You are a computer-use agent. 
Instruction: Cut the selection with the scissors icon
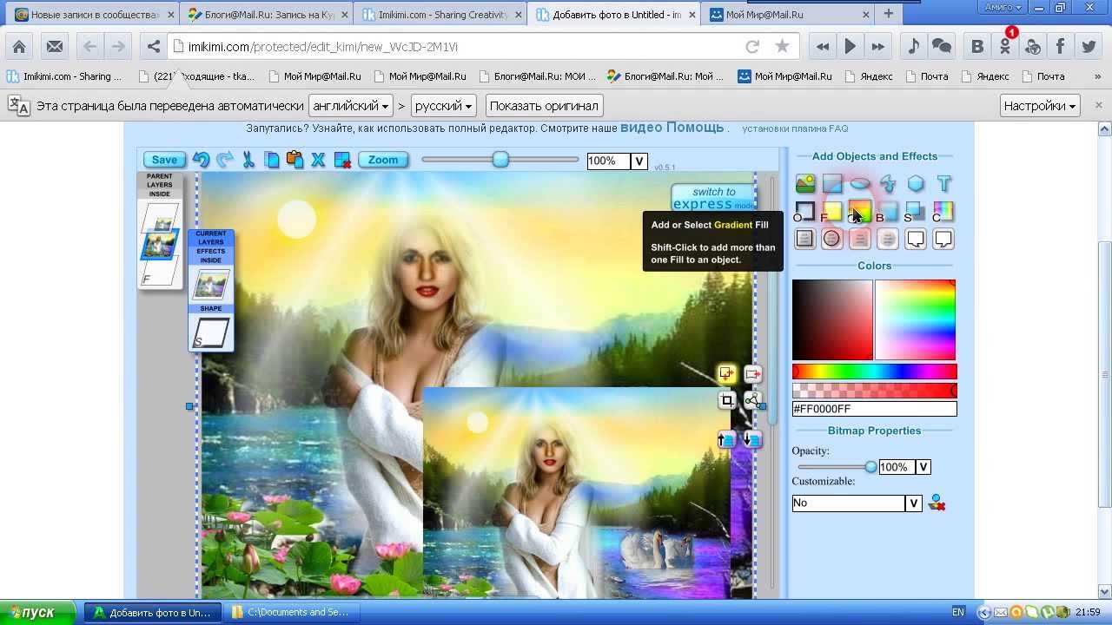[248, 160]
